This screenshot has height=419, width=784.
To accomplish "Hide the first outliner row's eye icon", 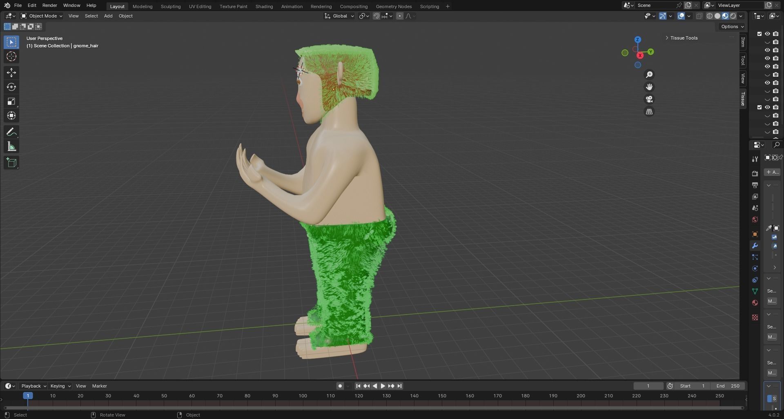I will (x=767, y=34).
